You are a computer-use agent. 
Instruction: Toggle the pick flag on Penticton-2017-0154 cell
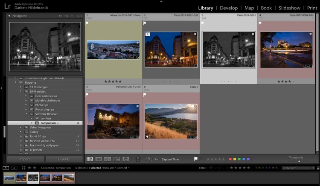(87, 95)
